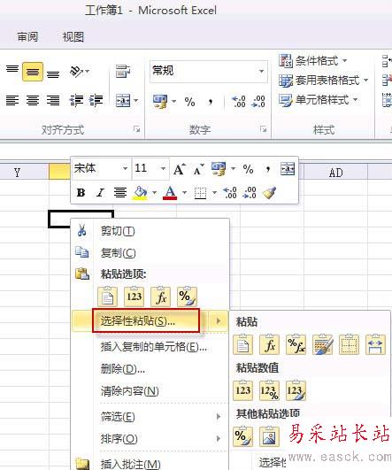
Task: Open the 套用表格格式 dropdown
Action: pos(324,81)
